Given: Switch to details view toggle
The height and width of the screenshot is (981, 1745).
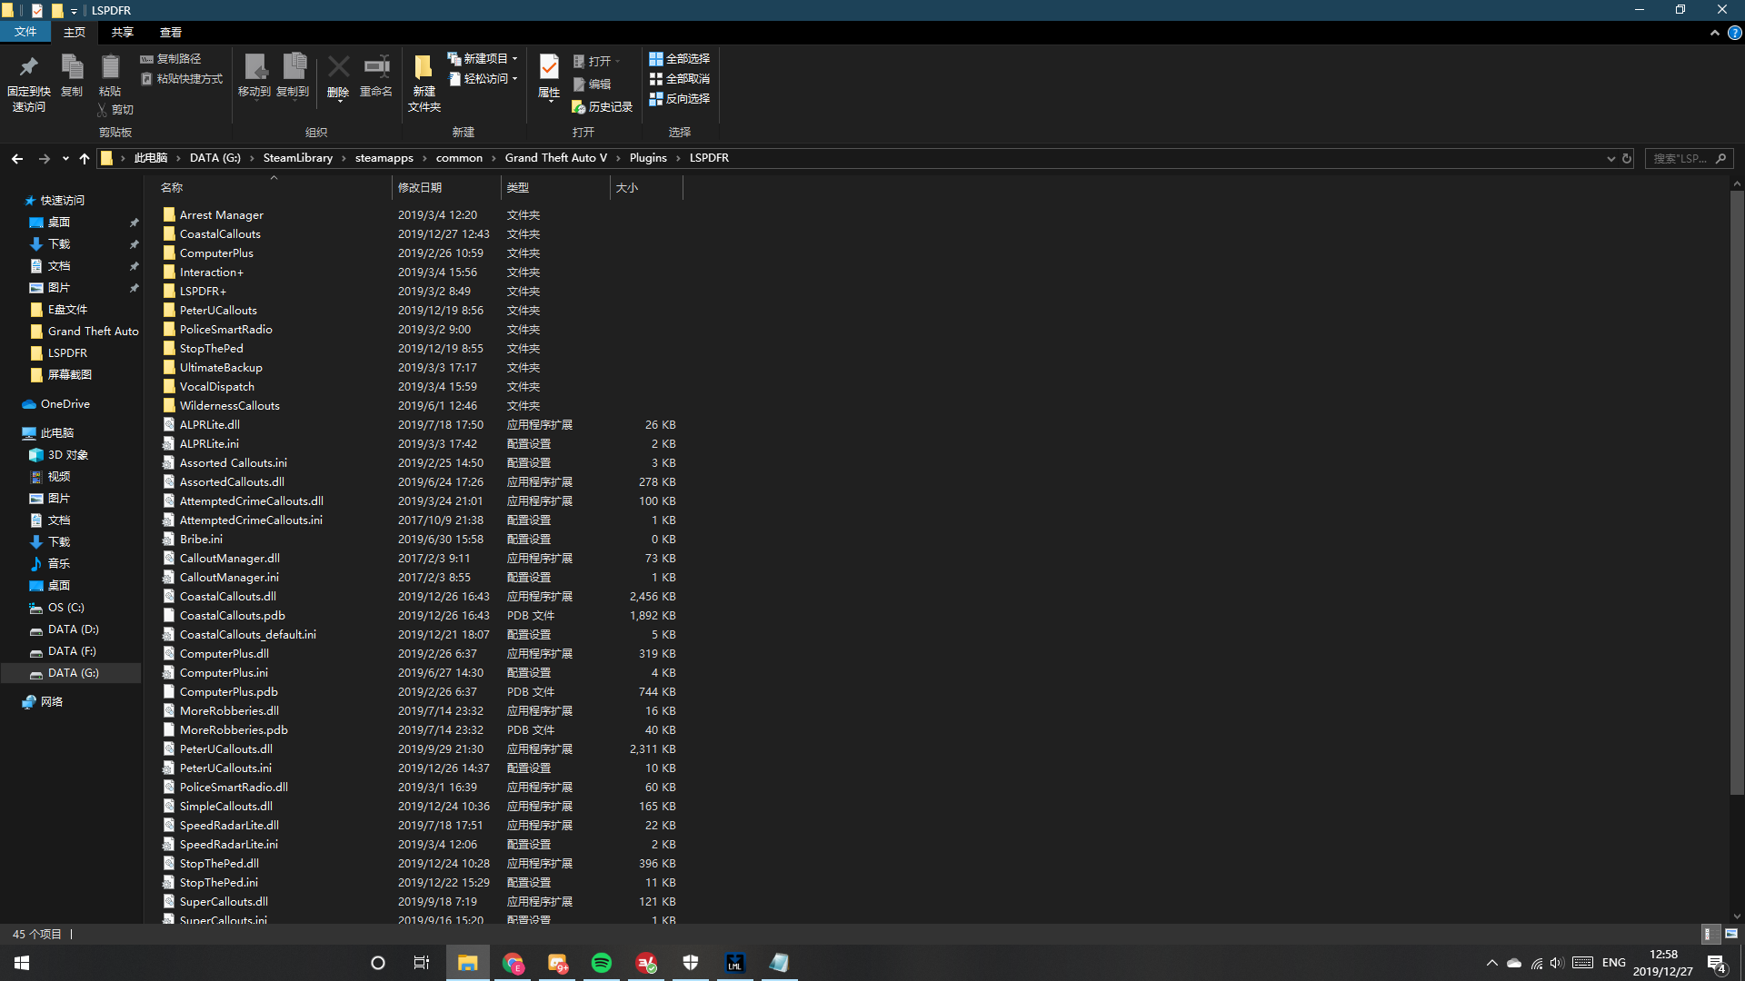Looking at the screenshot, I should coord(1709,934).
